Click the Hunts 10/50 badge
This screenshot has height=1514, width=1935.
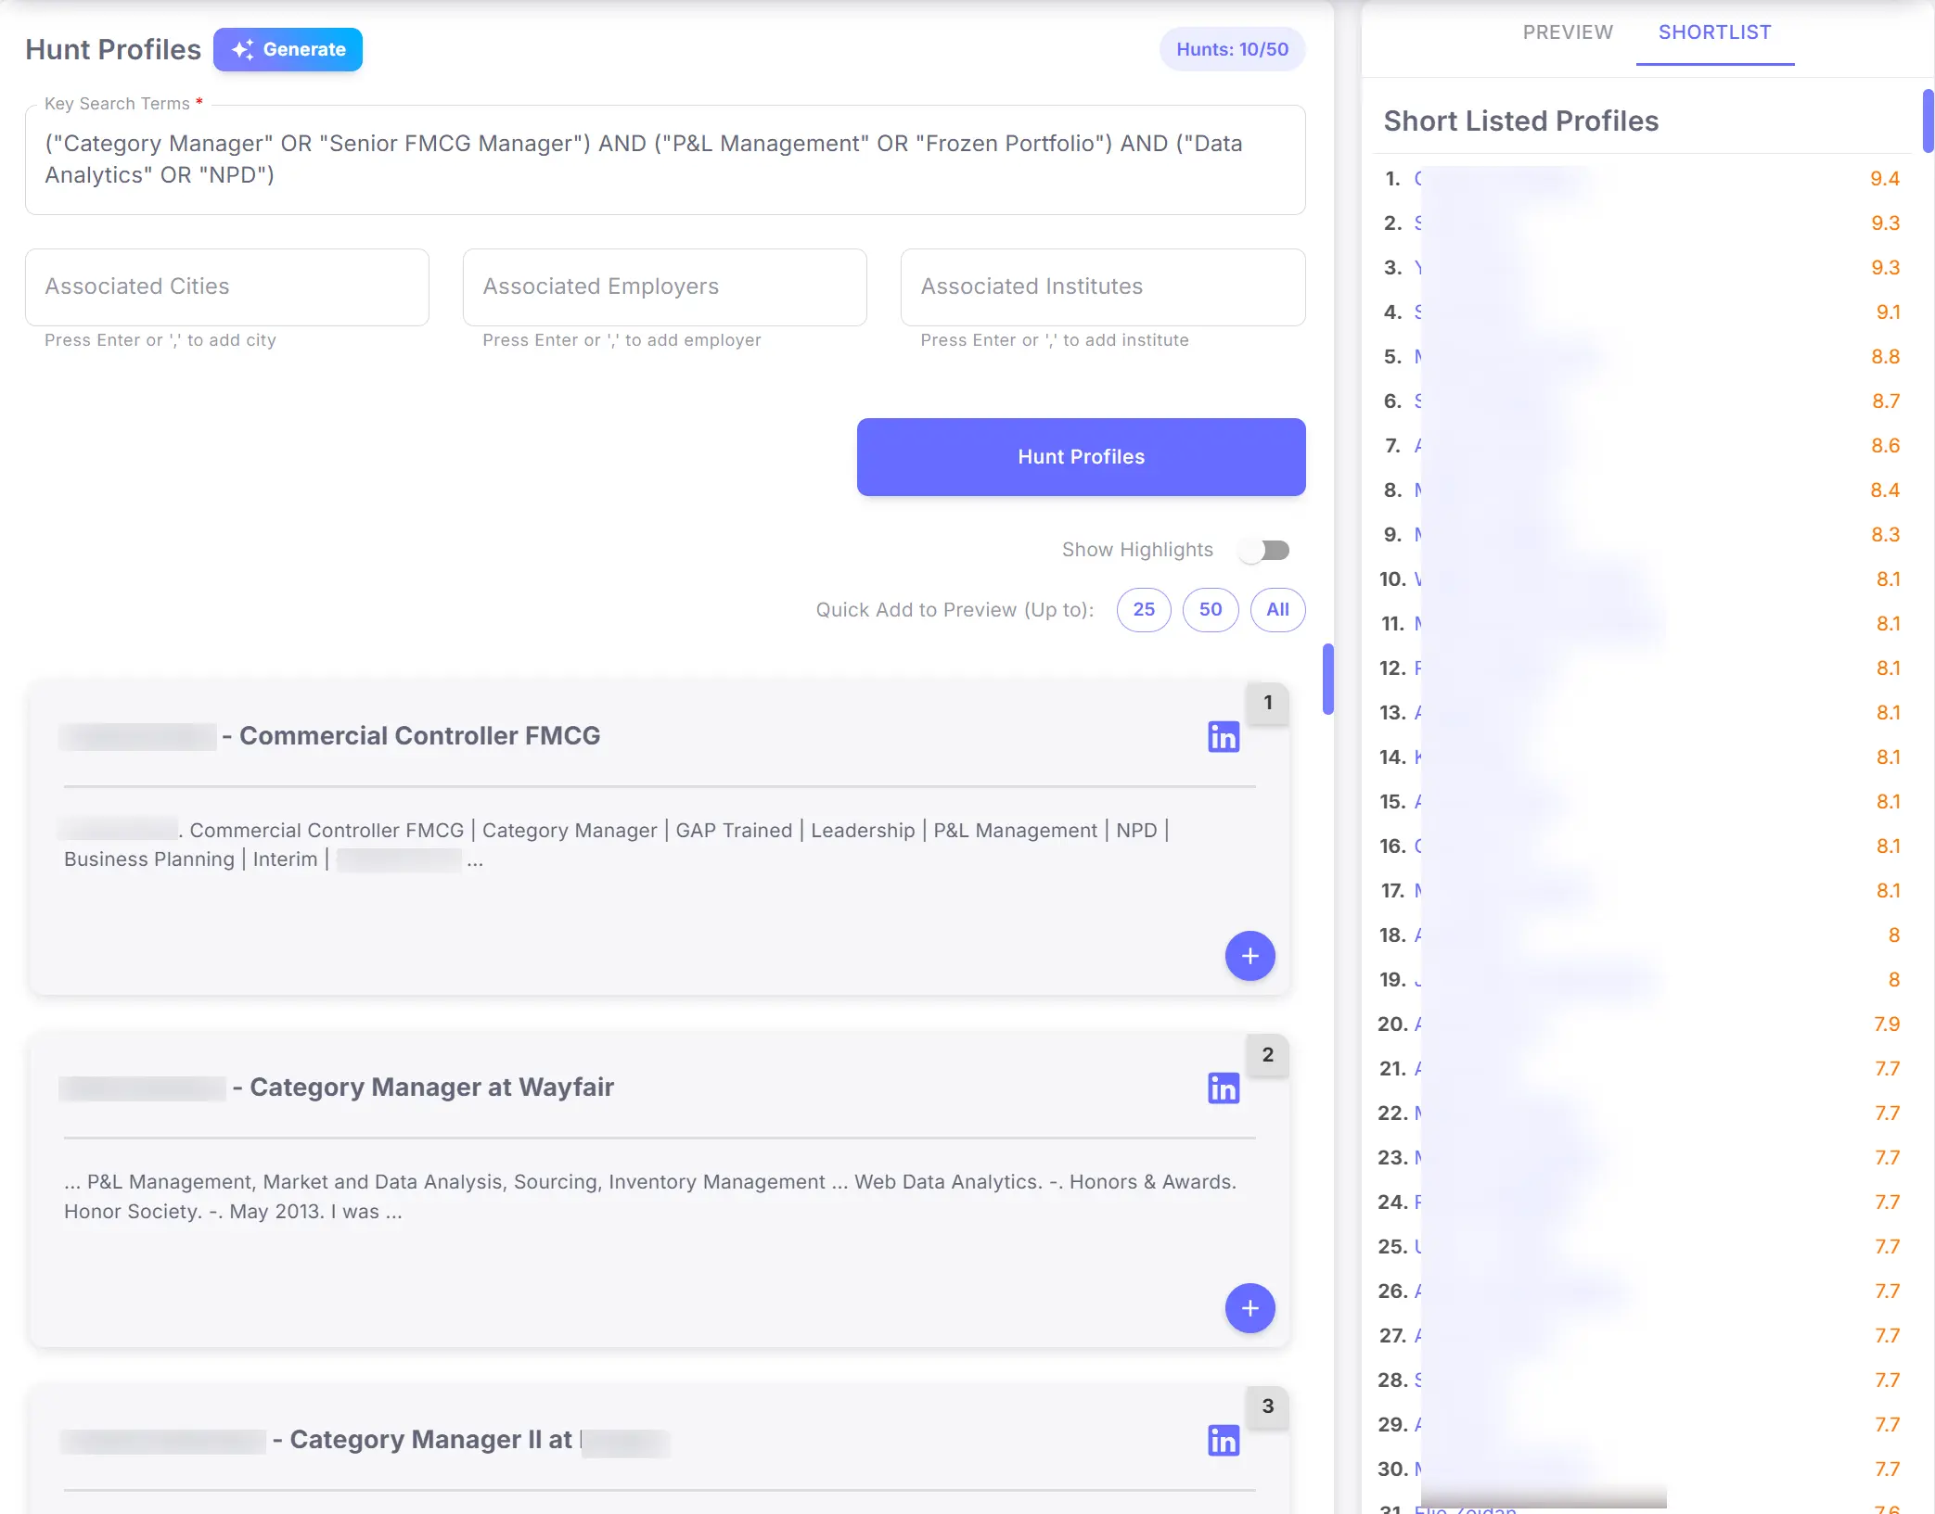click(1232, 49)
